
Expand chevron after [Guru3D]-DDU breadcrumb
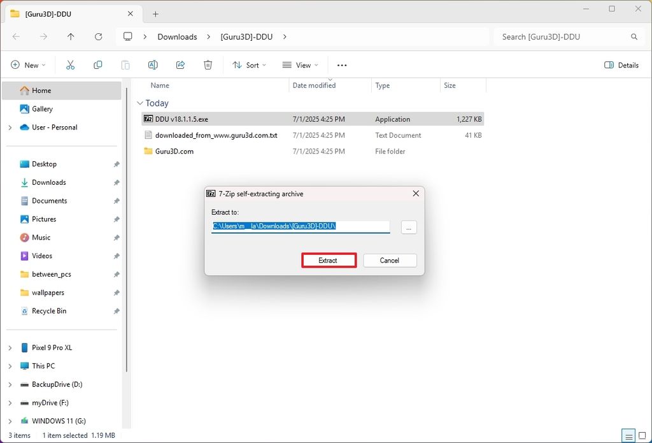(x=285, y=36)
